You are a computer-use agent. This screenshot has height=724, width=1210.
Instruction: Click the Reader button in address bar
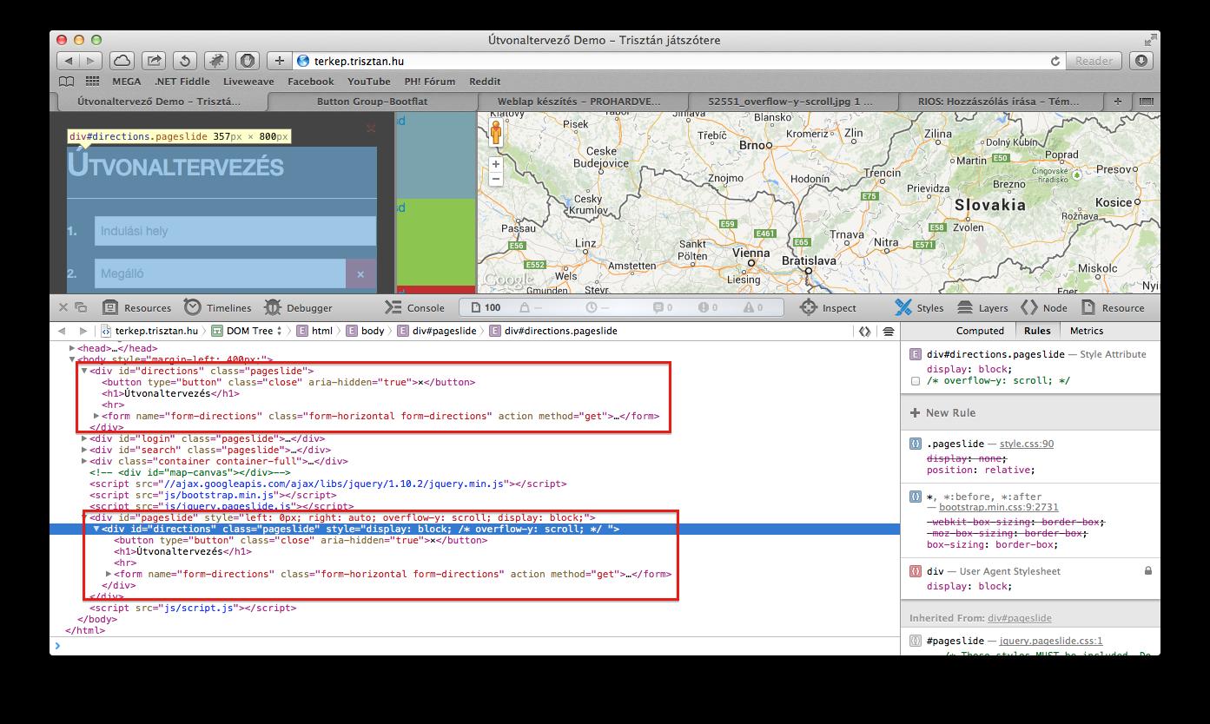[x=1094, y=61]
